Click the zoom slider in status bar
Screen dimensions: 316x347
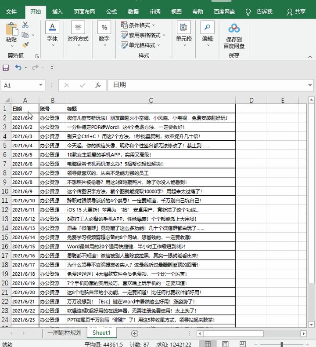click(281, 344)
